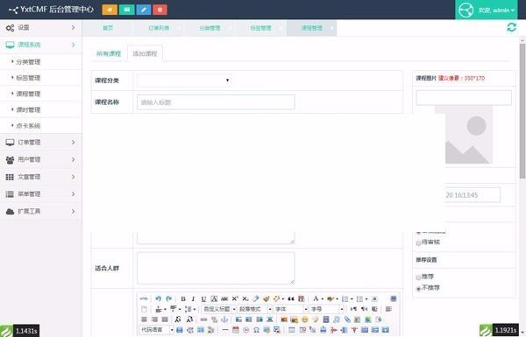Screen dimensions: 526x337
Task: Expand the 用户管理 sidebar section
Action: pyautogui.click(x=40, y=160)
